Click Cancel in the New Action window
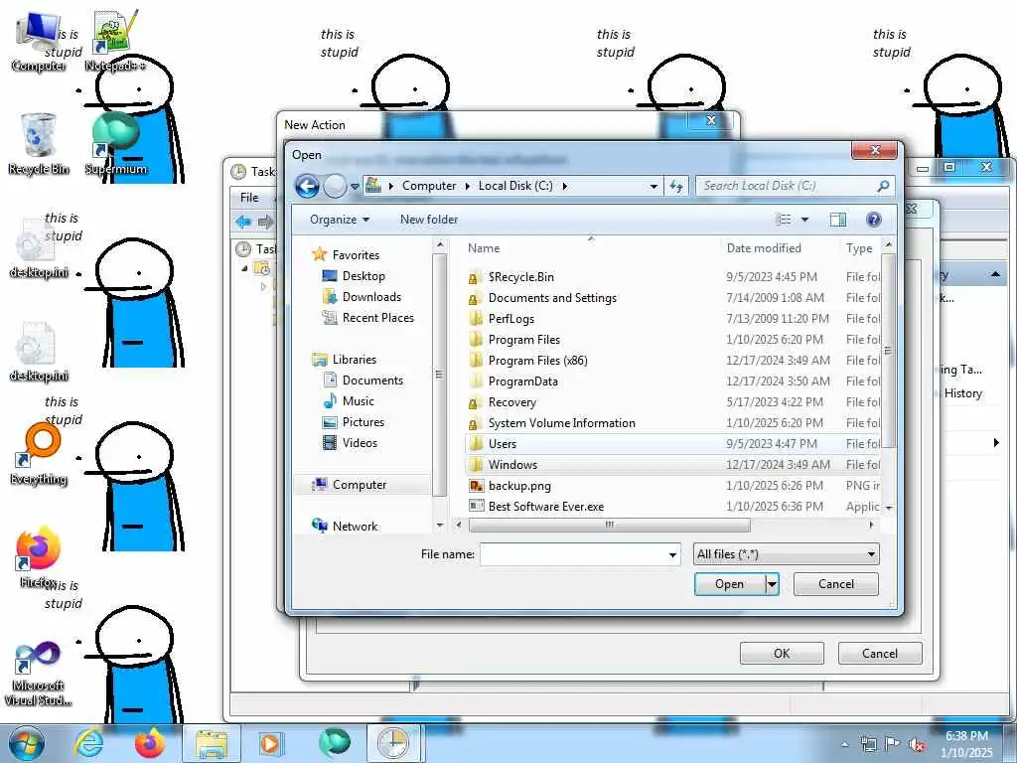 click(x=880, y=654)
